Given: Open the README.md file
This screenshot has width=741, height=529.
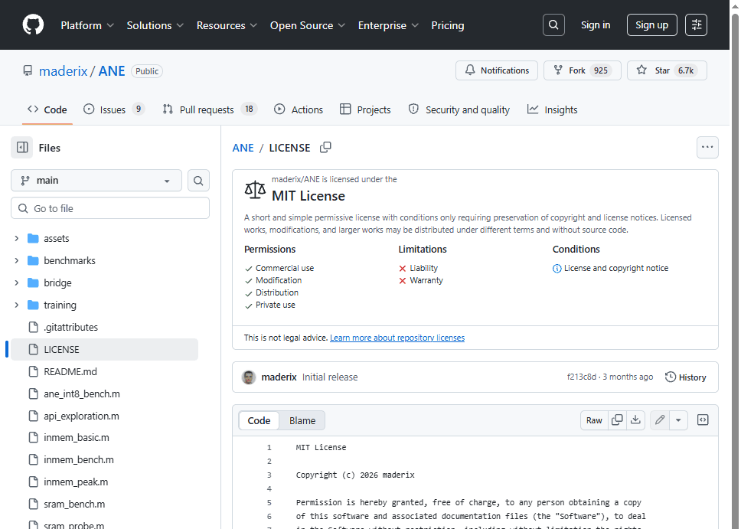Looking at the screenshot, I should point(70,371).
